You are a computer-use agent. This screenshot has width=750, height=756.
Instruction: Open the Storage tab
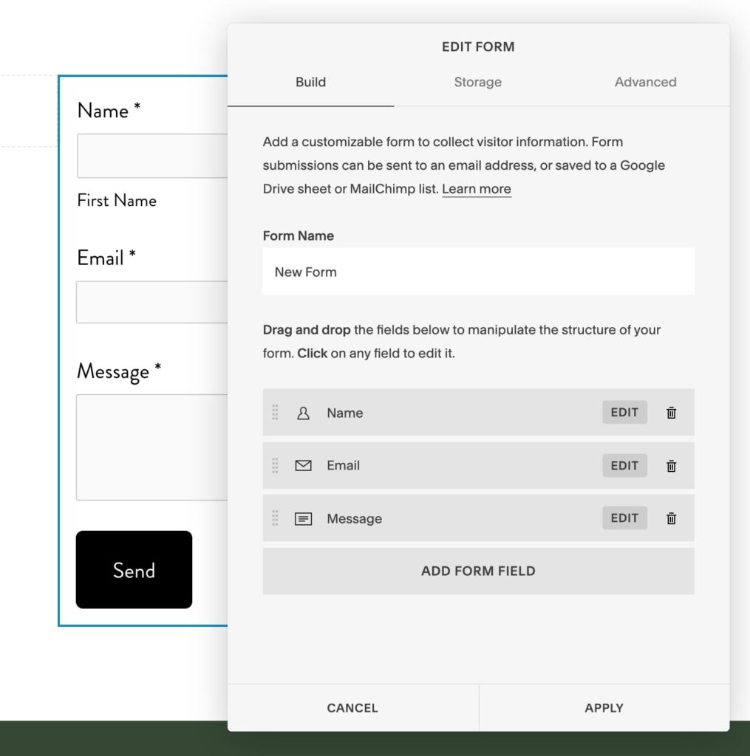478,82
